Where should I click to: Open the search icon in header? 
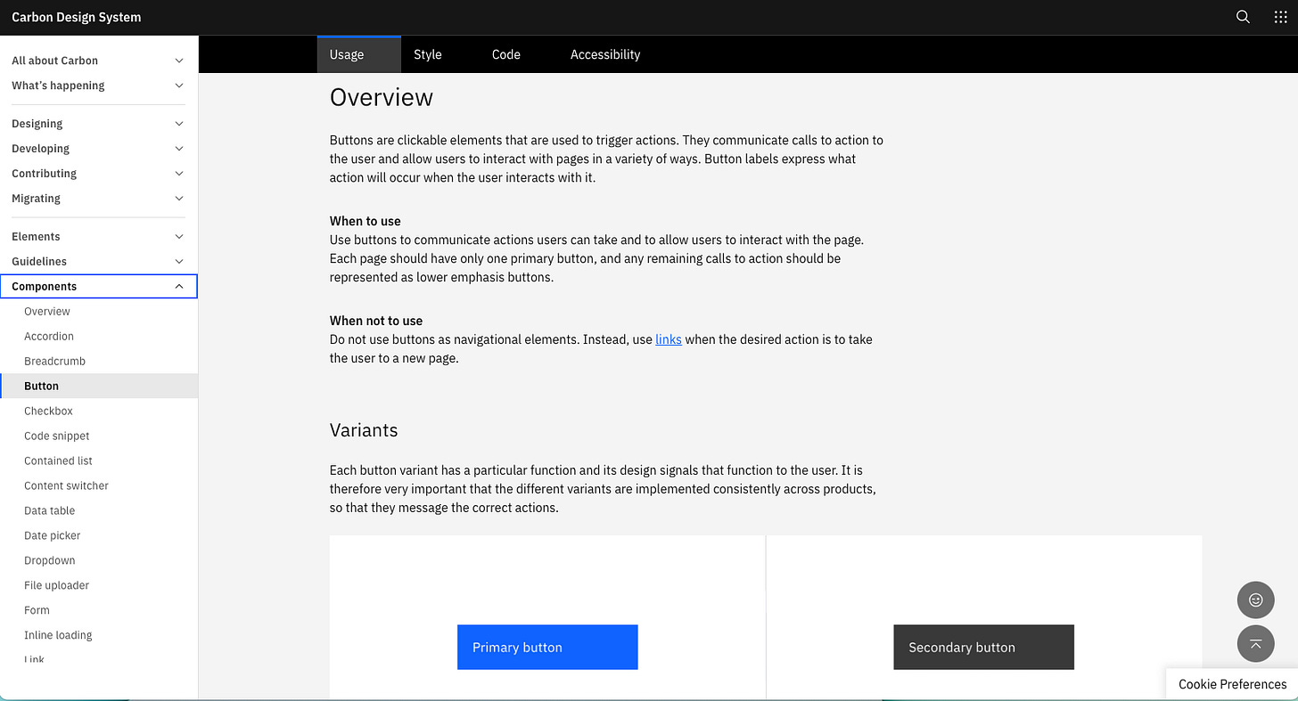point(1243,17)
